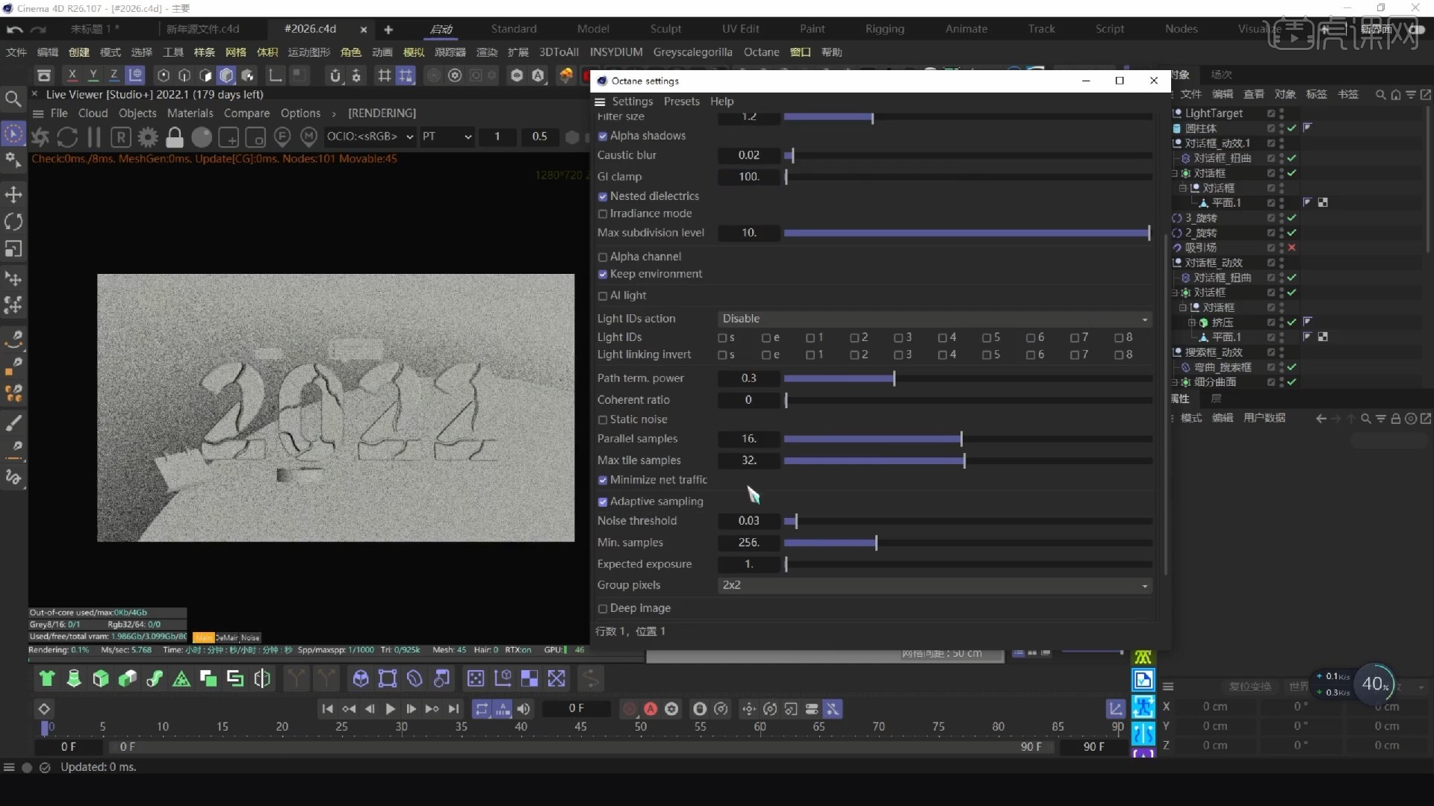The height and width of the screenshot is (806, 1434).
Task: Open the PT kernel dropdown in Live Viewer
Action: click(447, 137)
